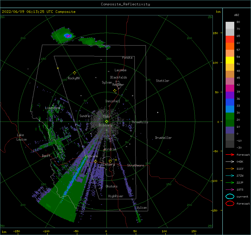251x235 pixels.
Task: Click the Vulcan label
Action: click(x=142, y=208)
